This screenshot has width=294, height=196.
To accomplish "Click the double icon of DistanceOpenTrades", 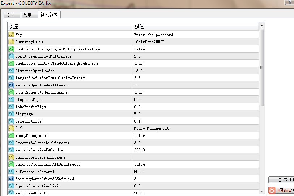I will 11,71.
